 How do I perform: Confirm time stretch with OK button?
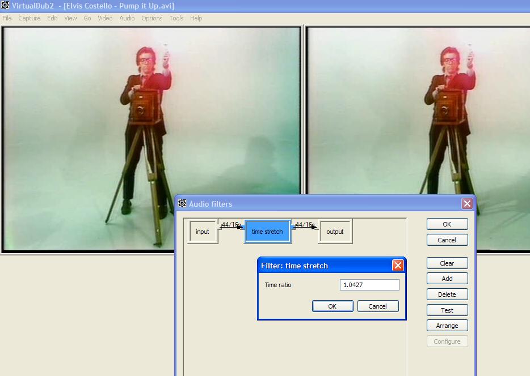click(333, 306)
